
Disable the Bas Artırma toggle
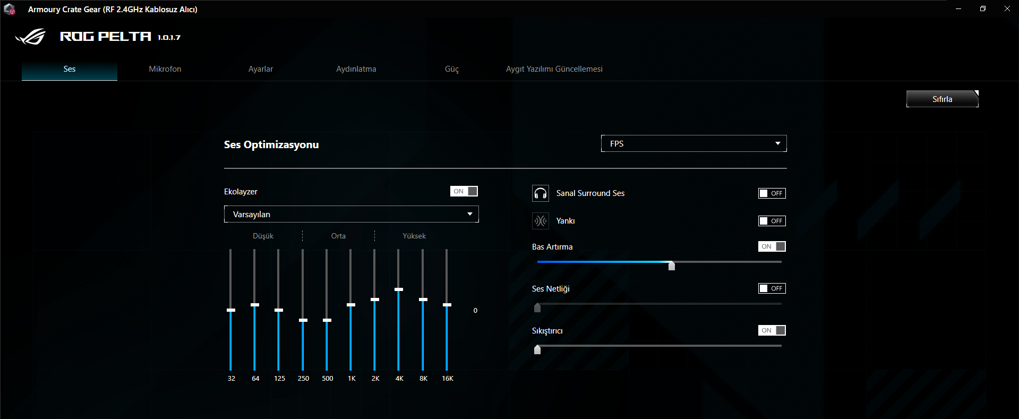tap(772, 246)
